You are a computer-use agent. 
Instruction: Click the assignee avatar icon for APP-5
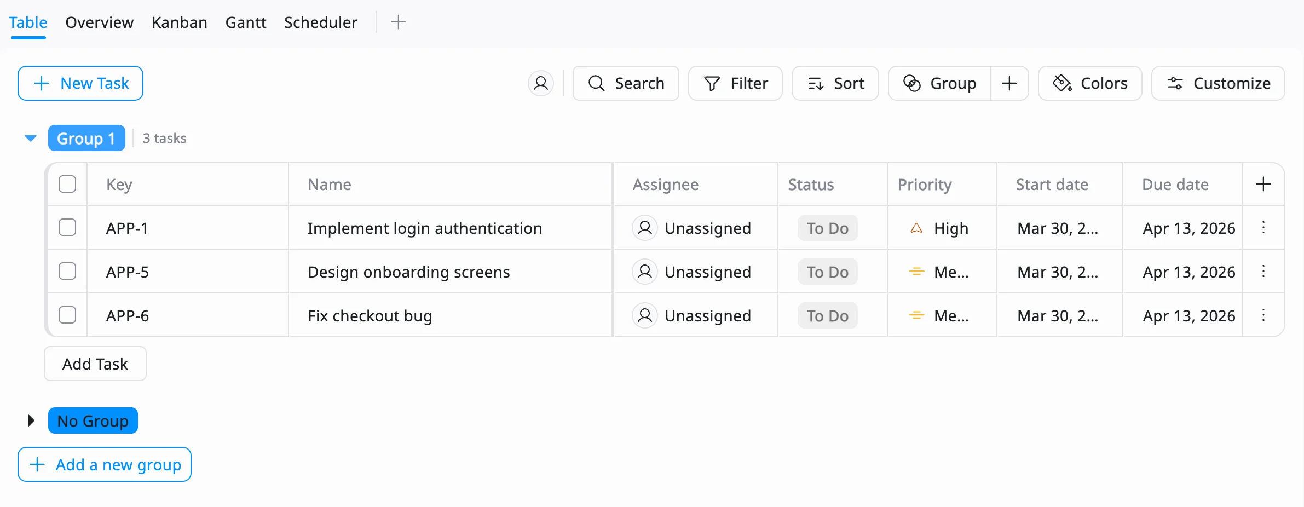point(645,272)
